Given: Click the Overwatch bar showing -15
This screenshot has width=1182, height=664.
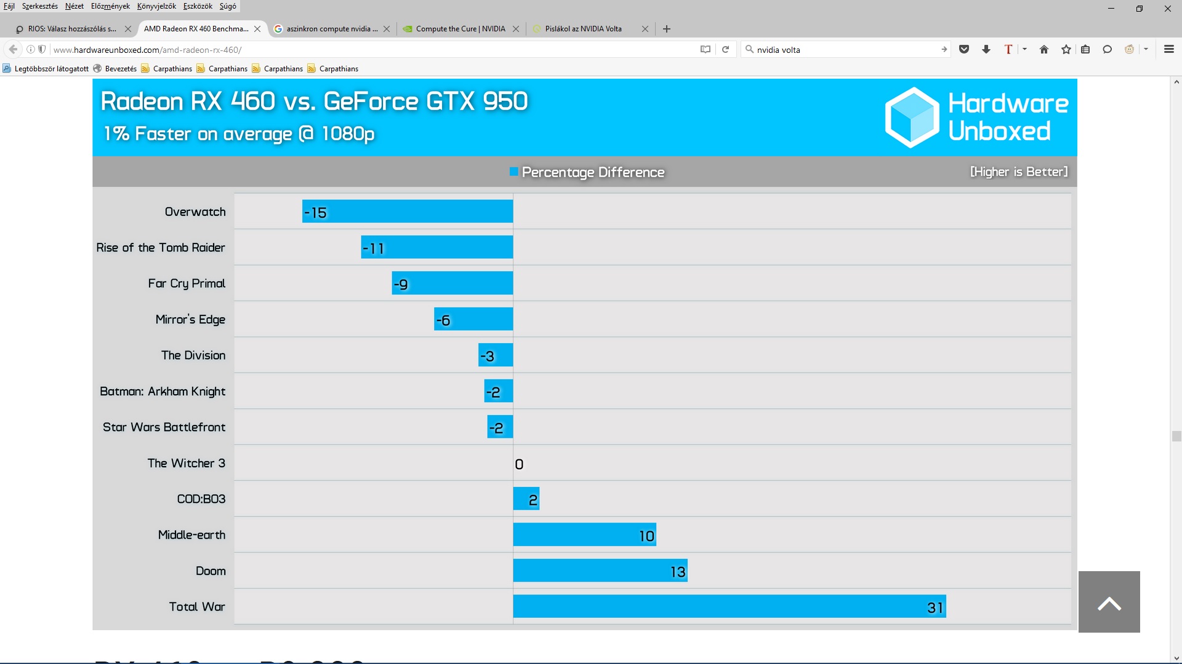Looking at the screenshot, I should [x=408, y=211].
